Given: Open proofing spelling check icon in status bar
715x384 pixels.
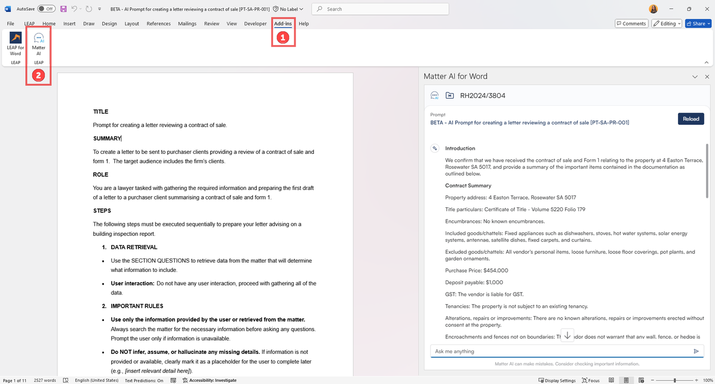Looking at the screenshot, I should (x=66, y=380).
